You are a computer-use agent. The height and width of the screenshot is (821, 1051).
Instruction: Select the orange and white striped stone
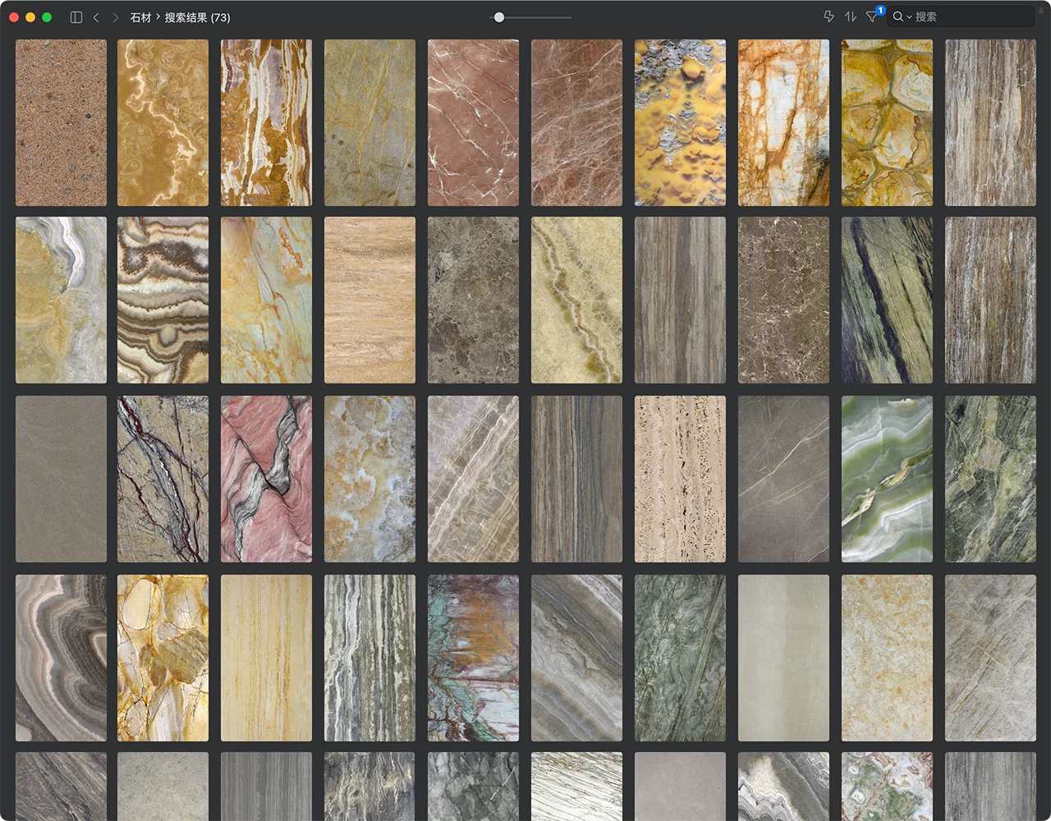point(266,122)
